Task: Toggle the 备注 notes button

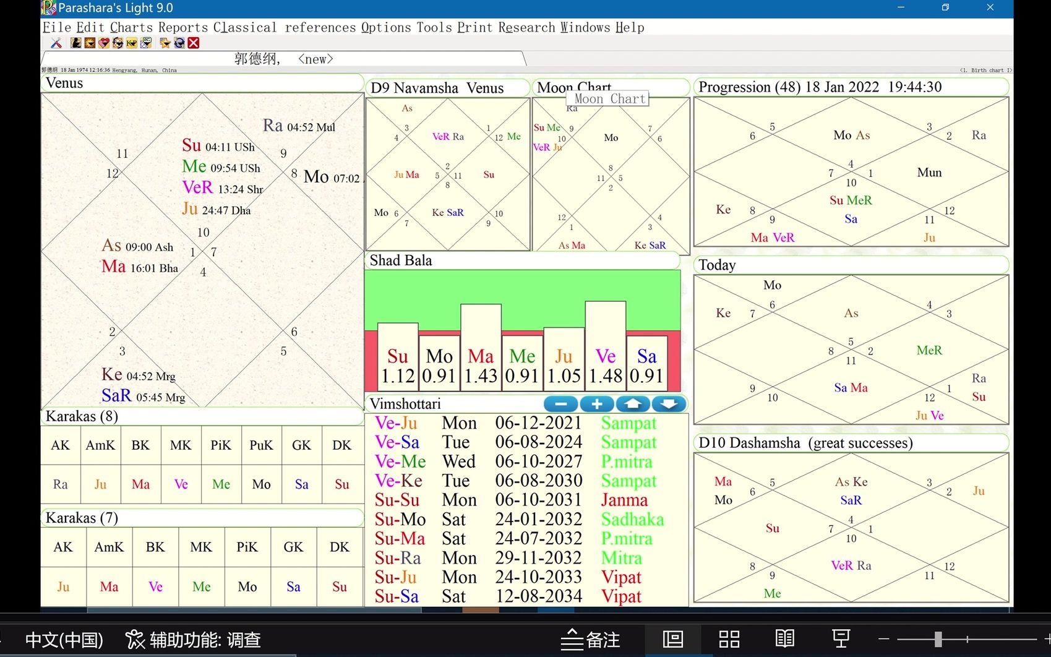Action: (590, 639)
